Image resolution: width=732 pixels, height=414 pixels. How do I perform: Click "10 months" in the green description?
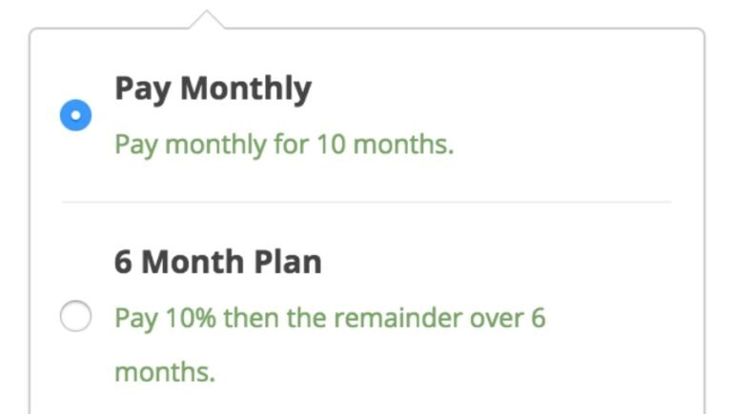[385, 147]
